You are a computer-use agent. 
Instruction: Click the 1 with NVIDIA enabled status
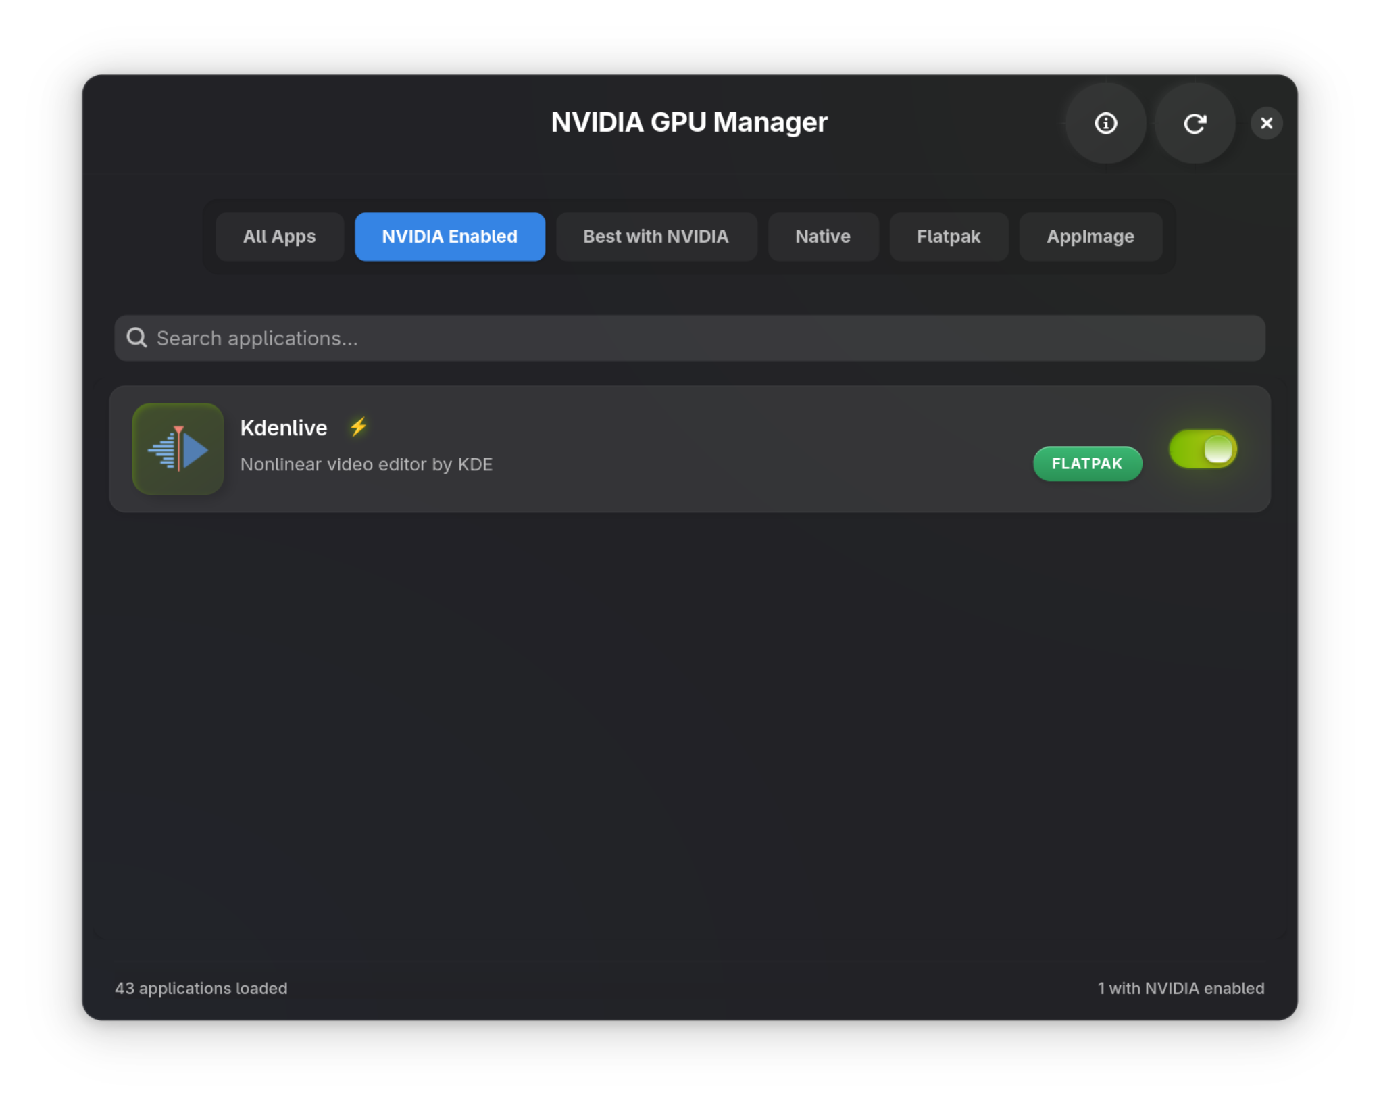pos(1180,988)
